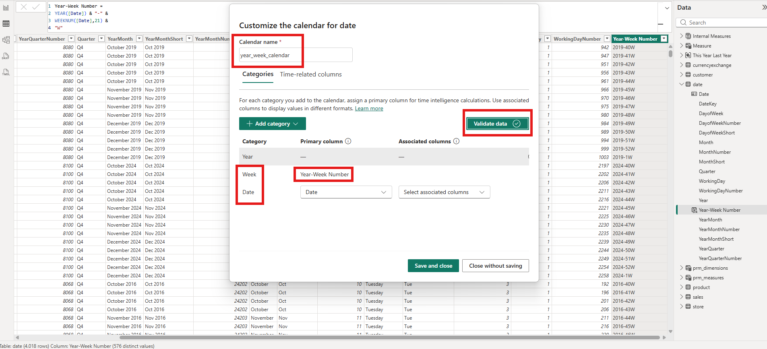This screenshot has width=767, height=349.
Task: Click the prm_measures table icon
Action: (x=688, y=278)
